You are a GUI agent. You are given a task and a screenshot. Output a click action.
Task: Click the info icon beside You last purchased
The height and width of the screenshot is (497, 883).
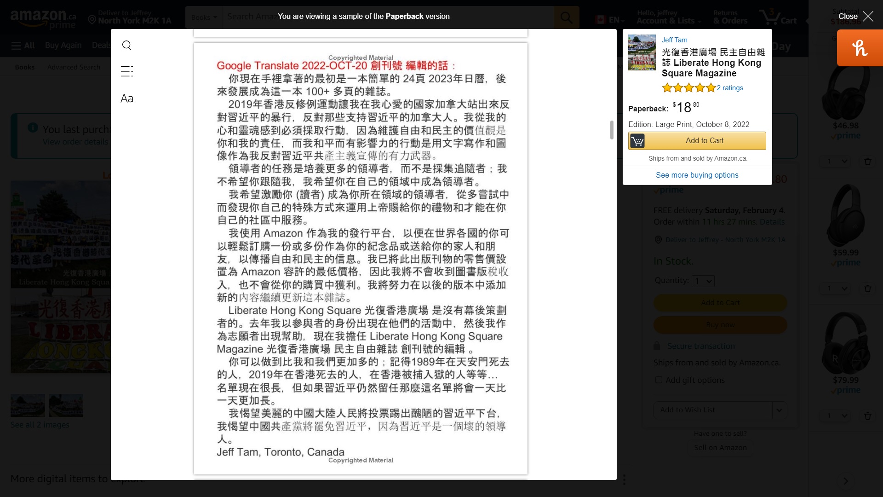[x=32, y=128]
